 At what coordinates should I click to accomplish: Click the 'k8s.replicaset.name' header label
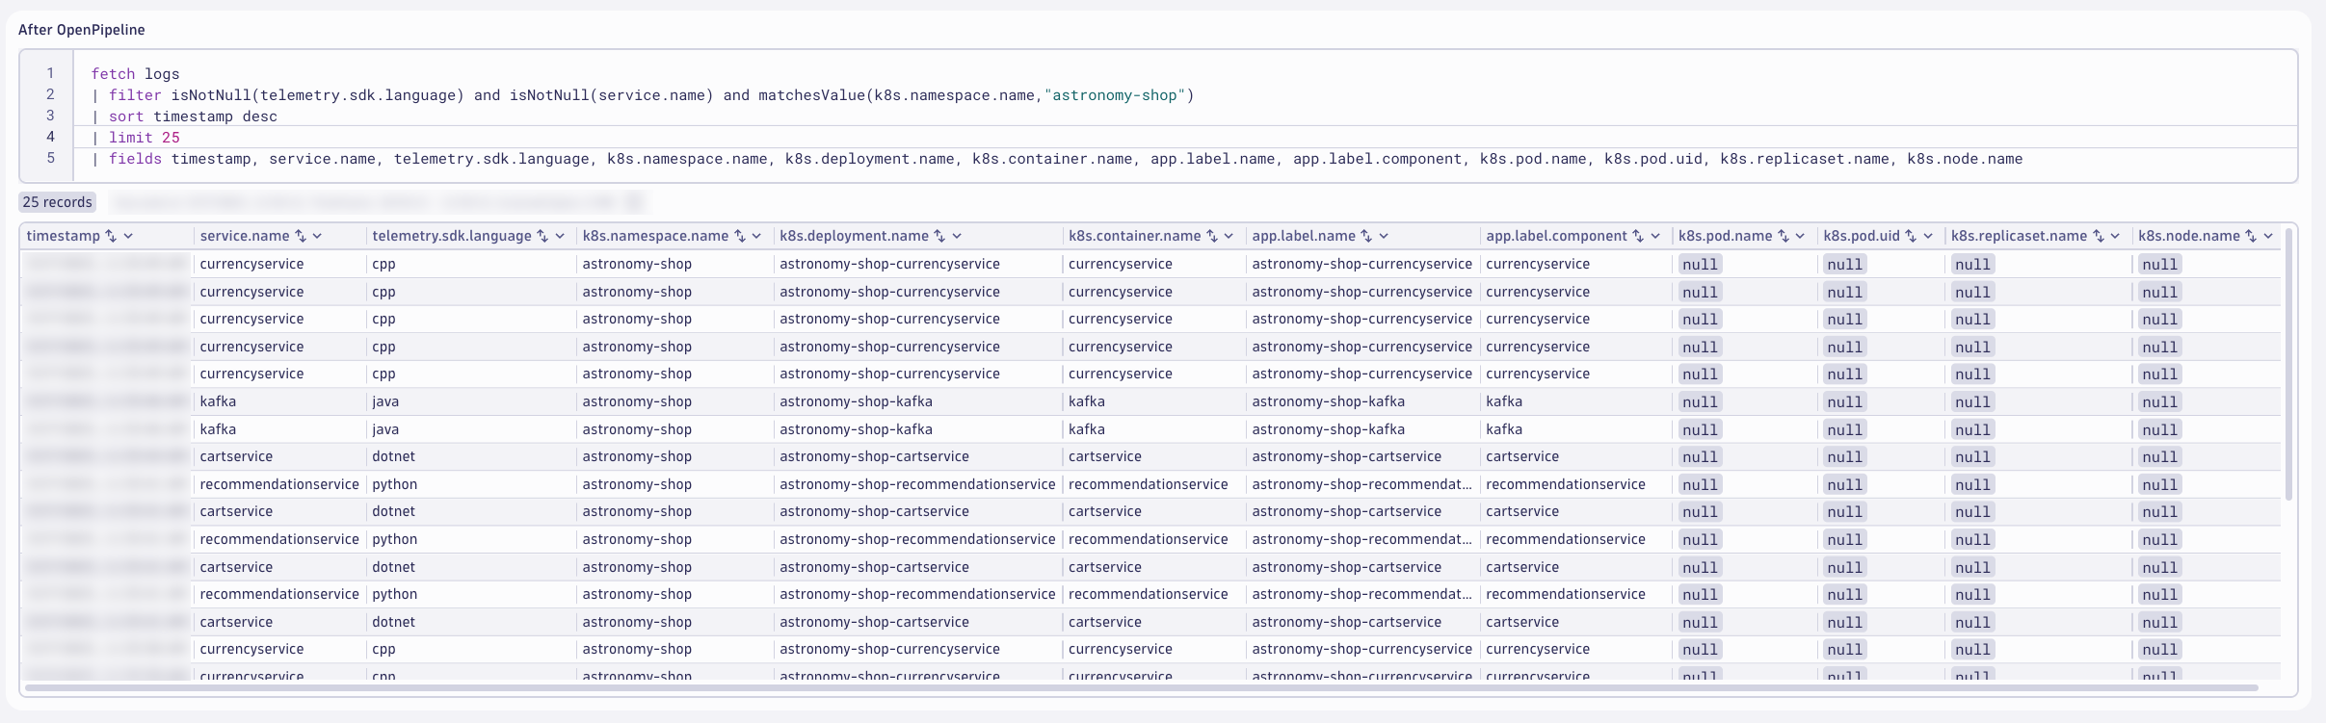(2020, 236)
